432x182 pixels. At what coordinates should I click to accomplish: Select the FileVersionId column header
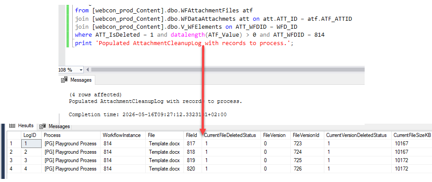307,135
